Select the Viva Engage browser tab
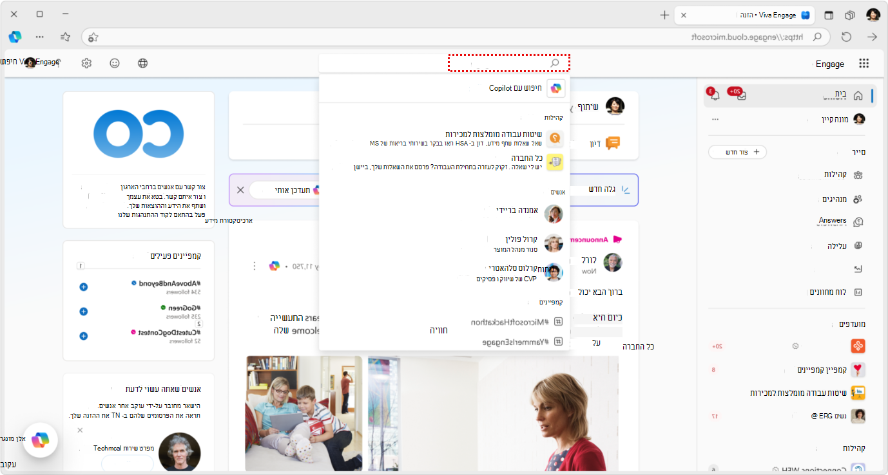The image size is (888, 475). [745, 14]
